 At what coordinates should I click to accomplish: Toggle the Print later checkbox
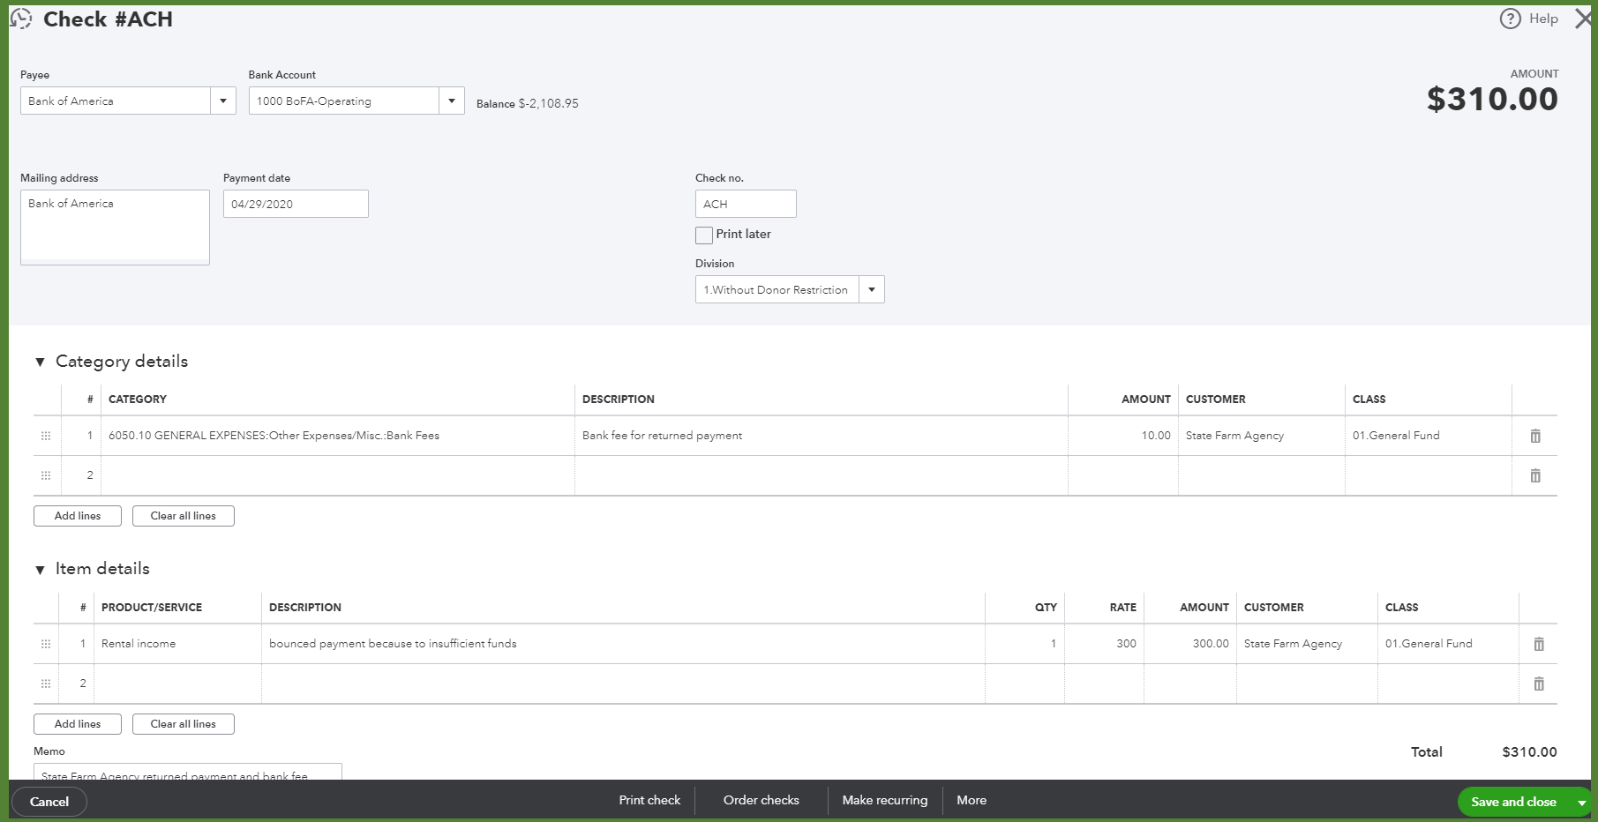point(704,235)
